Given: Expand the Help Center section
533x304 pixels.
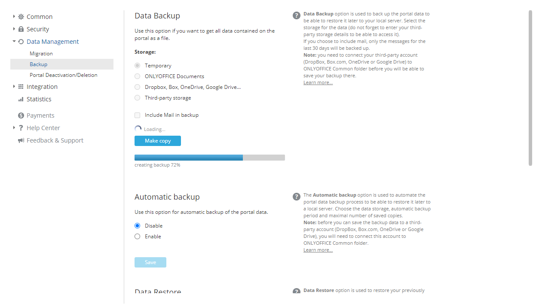Looking at the screenshot, I should coord(13,128).
